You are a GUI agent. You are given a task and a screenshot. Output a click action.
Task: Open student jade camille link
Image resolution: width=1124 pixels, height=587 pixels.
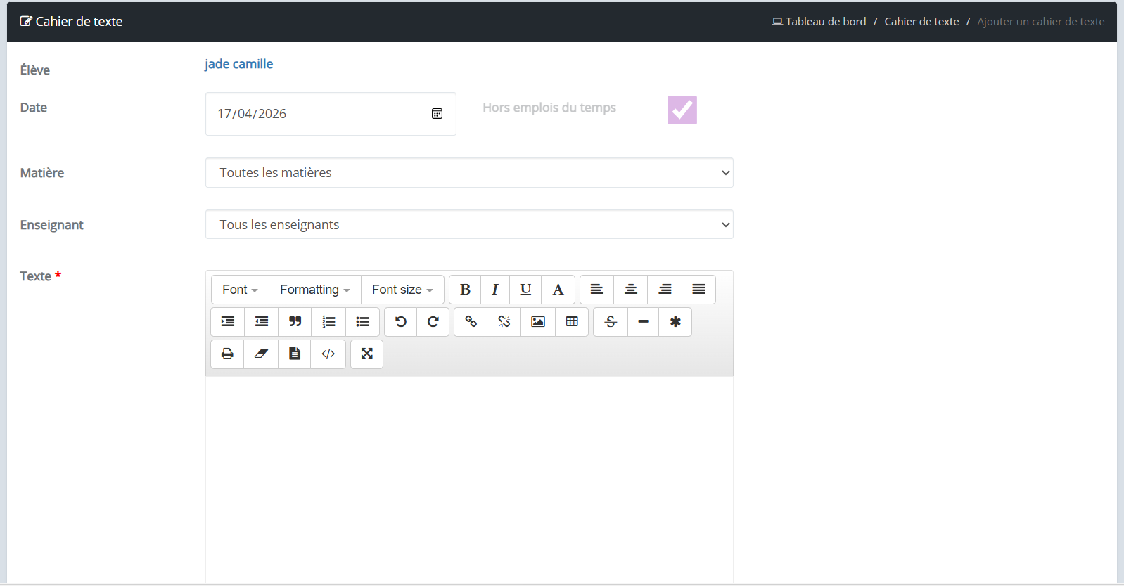coord(238,64)
